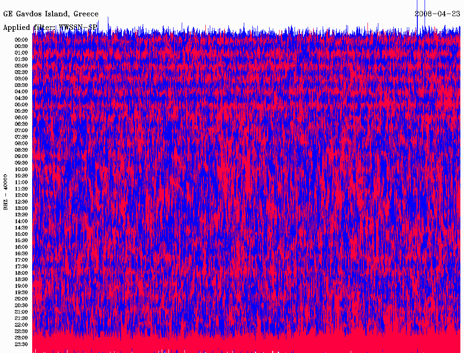The height and width of the screenshot is (353, 464).
Task: Select the 18:00 time label
Action: click(x=21, y=273)
